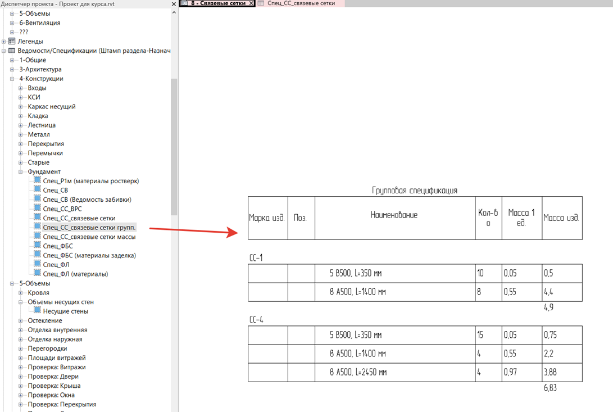This screenshot has width=613, height=412.
Task: Click the schedule icon for Спец_Р1м (материалы ростверк)
Action: (x=37, y=180)
